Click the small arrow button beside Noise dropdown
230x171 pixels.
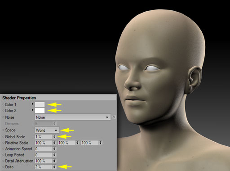[114, 117]
